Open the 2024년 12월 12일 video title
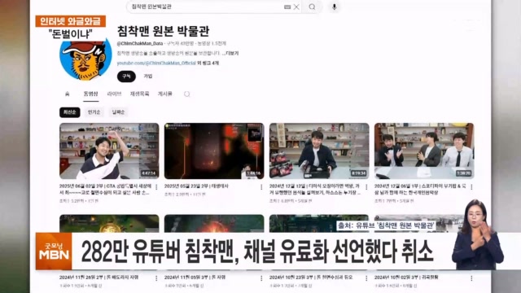 click(x=315, y=190)
